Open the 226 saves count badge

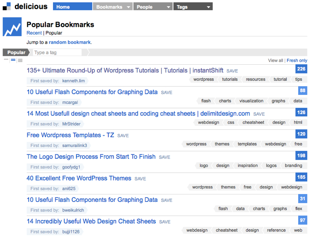point(301,69)
